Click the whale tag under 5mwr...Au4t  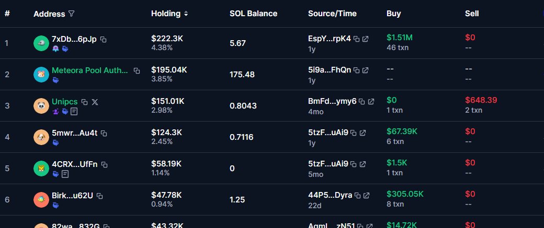coord(55,142)
